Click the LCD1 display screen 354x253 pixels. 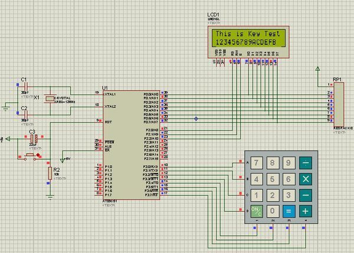pyautogui.click(x=247, y=38)
